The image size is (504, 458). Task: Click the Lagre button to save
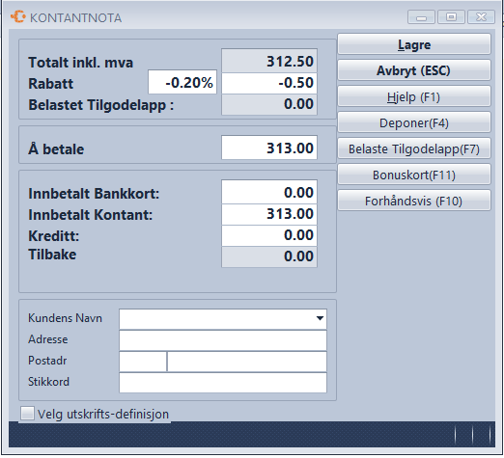tap(414, 44)
